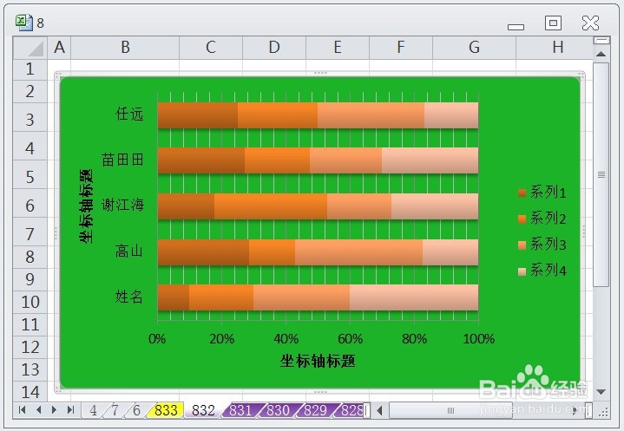This screenshot has width=624, height=431.
Task: Select 系列1 bar segment for 任远
Action: pos(198,115)
